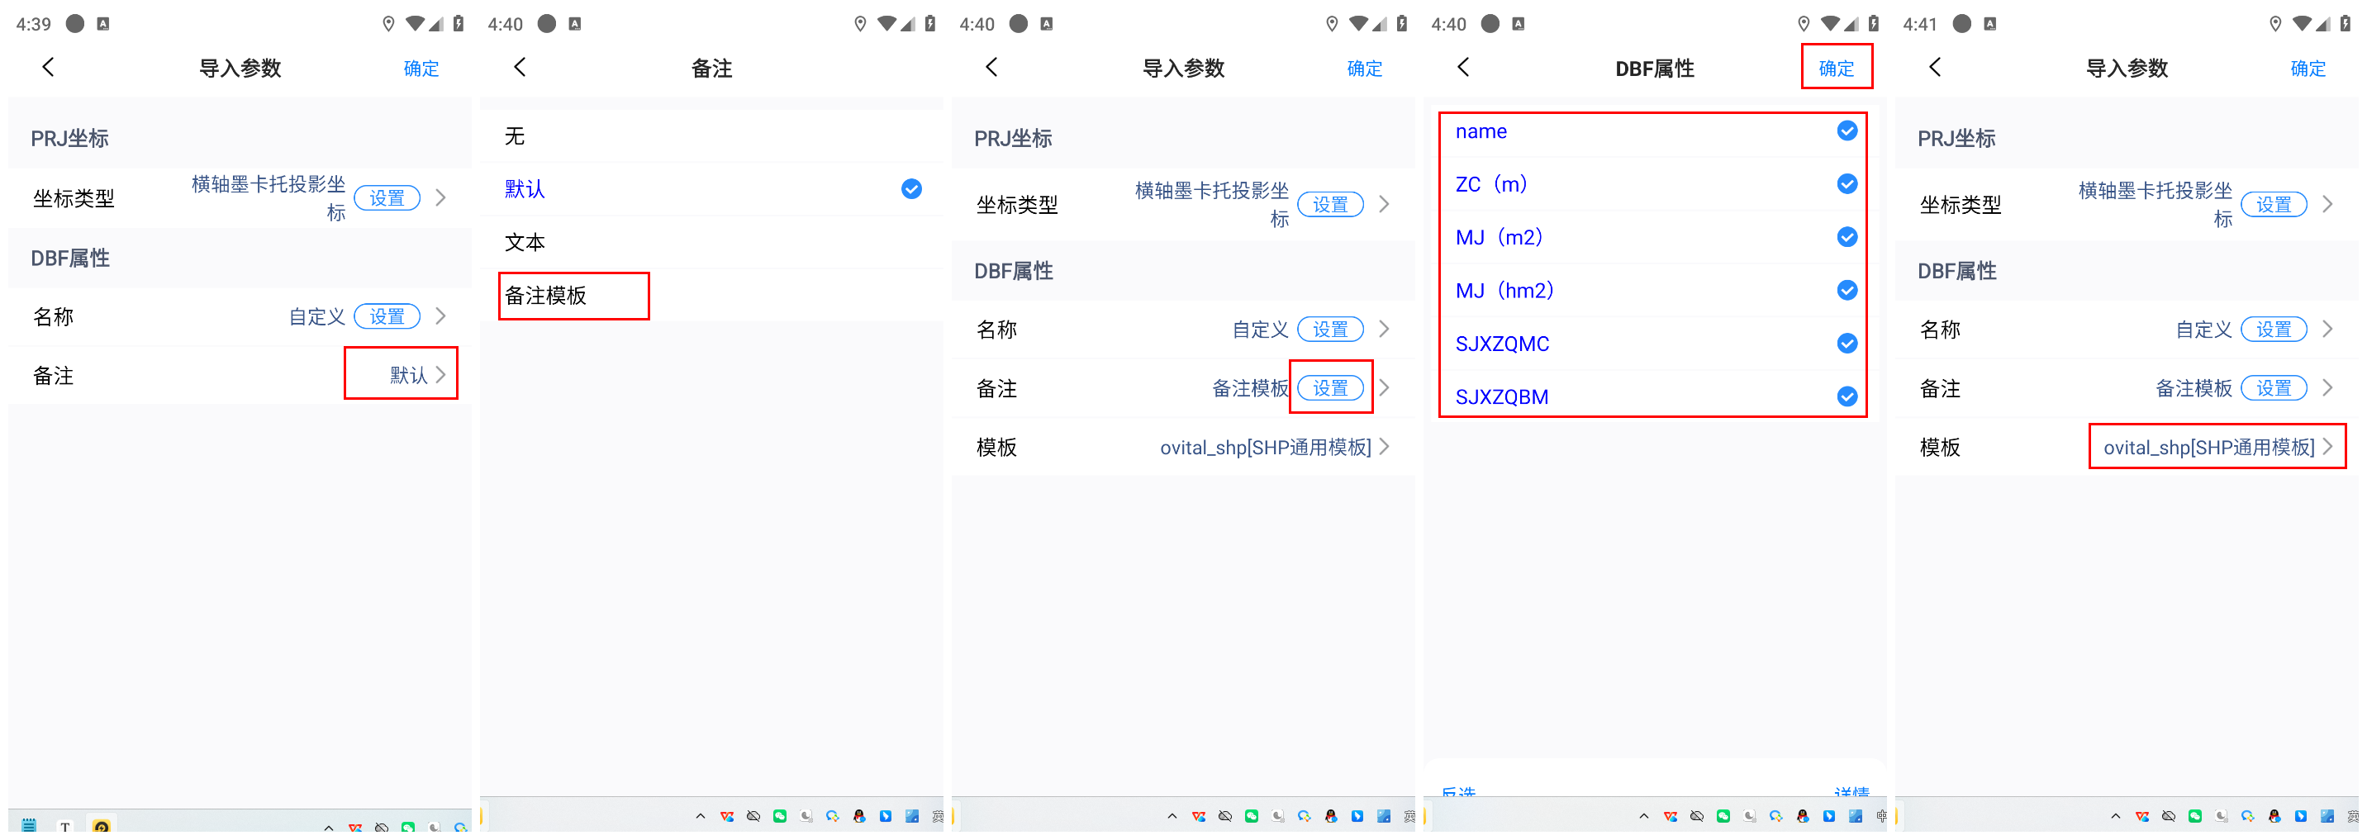Tap 备注 设置 button on 4:41 screen

2274,388
